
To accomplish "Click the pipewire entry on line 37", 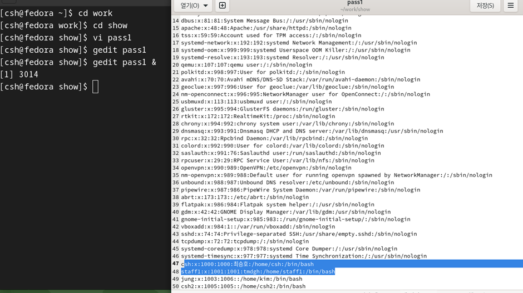I will coord(300,190).
